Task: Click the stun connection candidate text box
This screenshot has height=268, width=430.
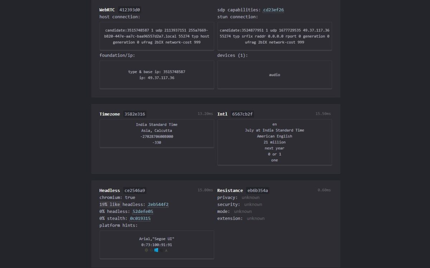Action: 274,36
